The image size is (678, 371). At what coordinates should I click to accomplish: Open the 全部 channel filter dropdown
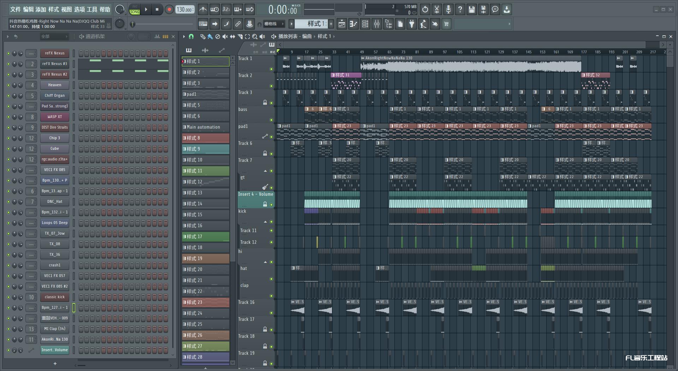click(x=54, y=36)
